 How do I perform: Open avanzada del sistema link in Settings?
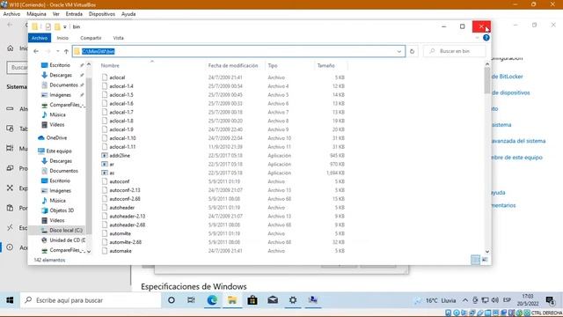point(518,141)
